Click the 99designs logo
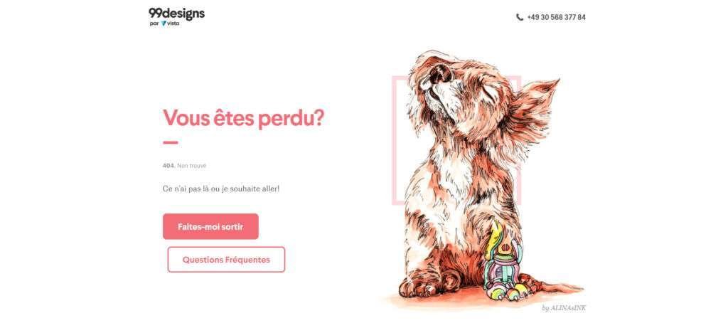 tap(176, 14)
